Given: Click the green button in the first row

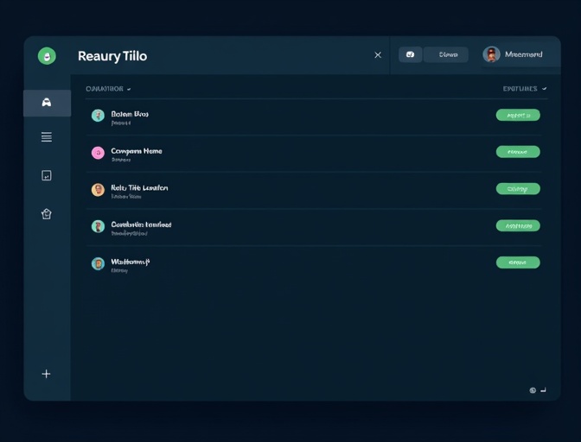Looking at the screenshot, I should coord(518,115).
